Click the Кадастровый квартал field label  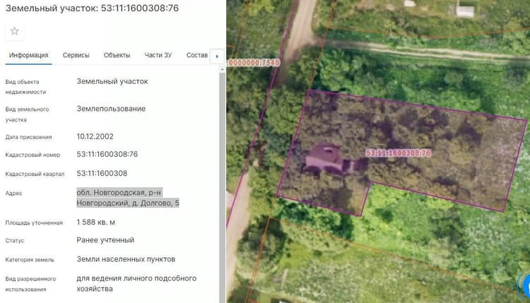(35, 174)
